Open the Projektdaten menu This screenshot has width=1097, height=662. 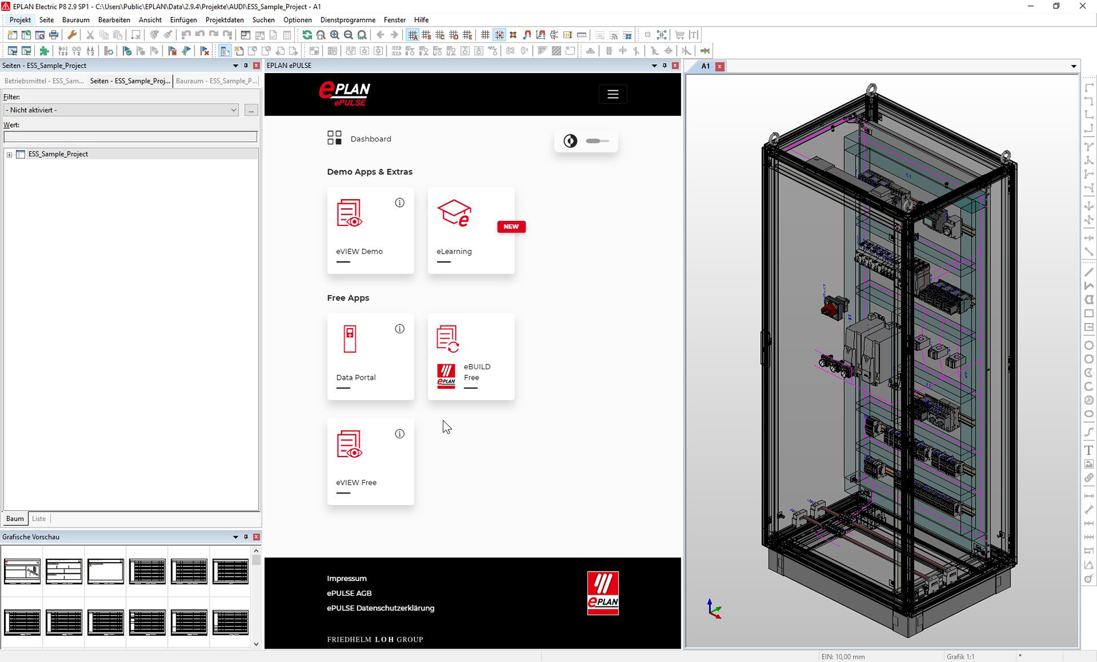coord(224,20)
